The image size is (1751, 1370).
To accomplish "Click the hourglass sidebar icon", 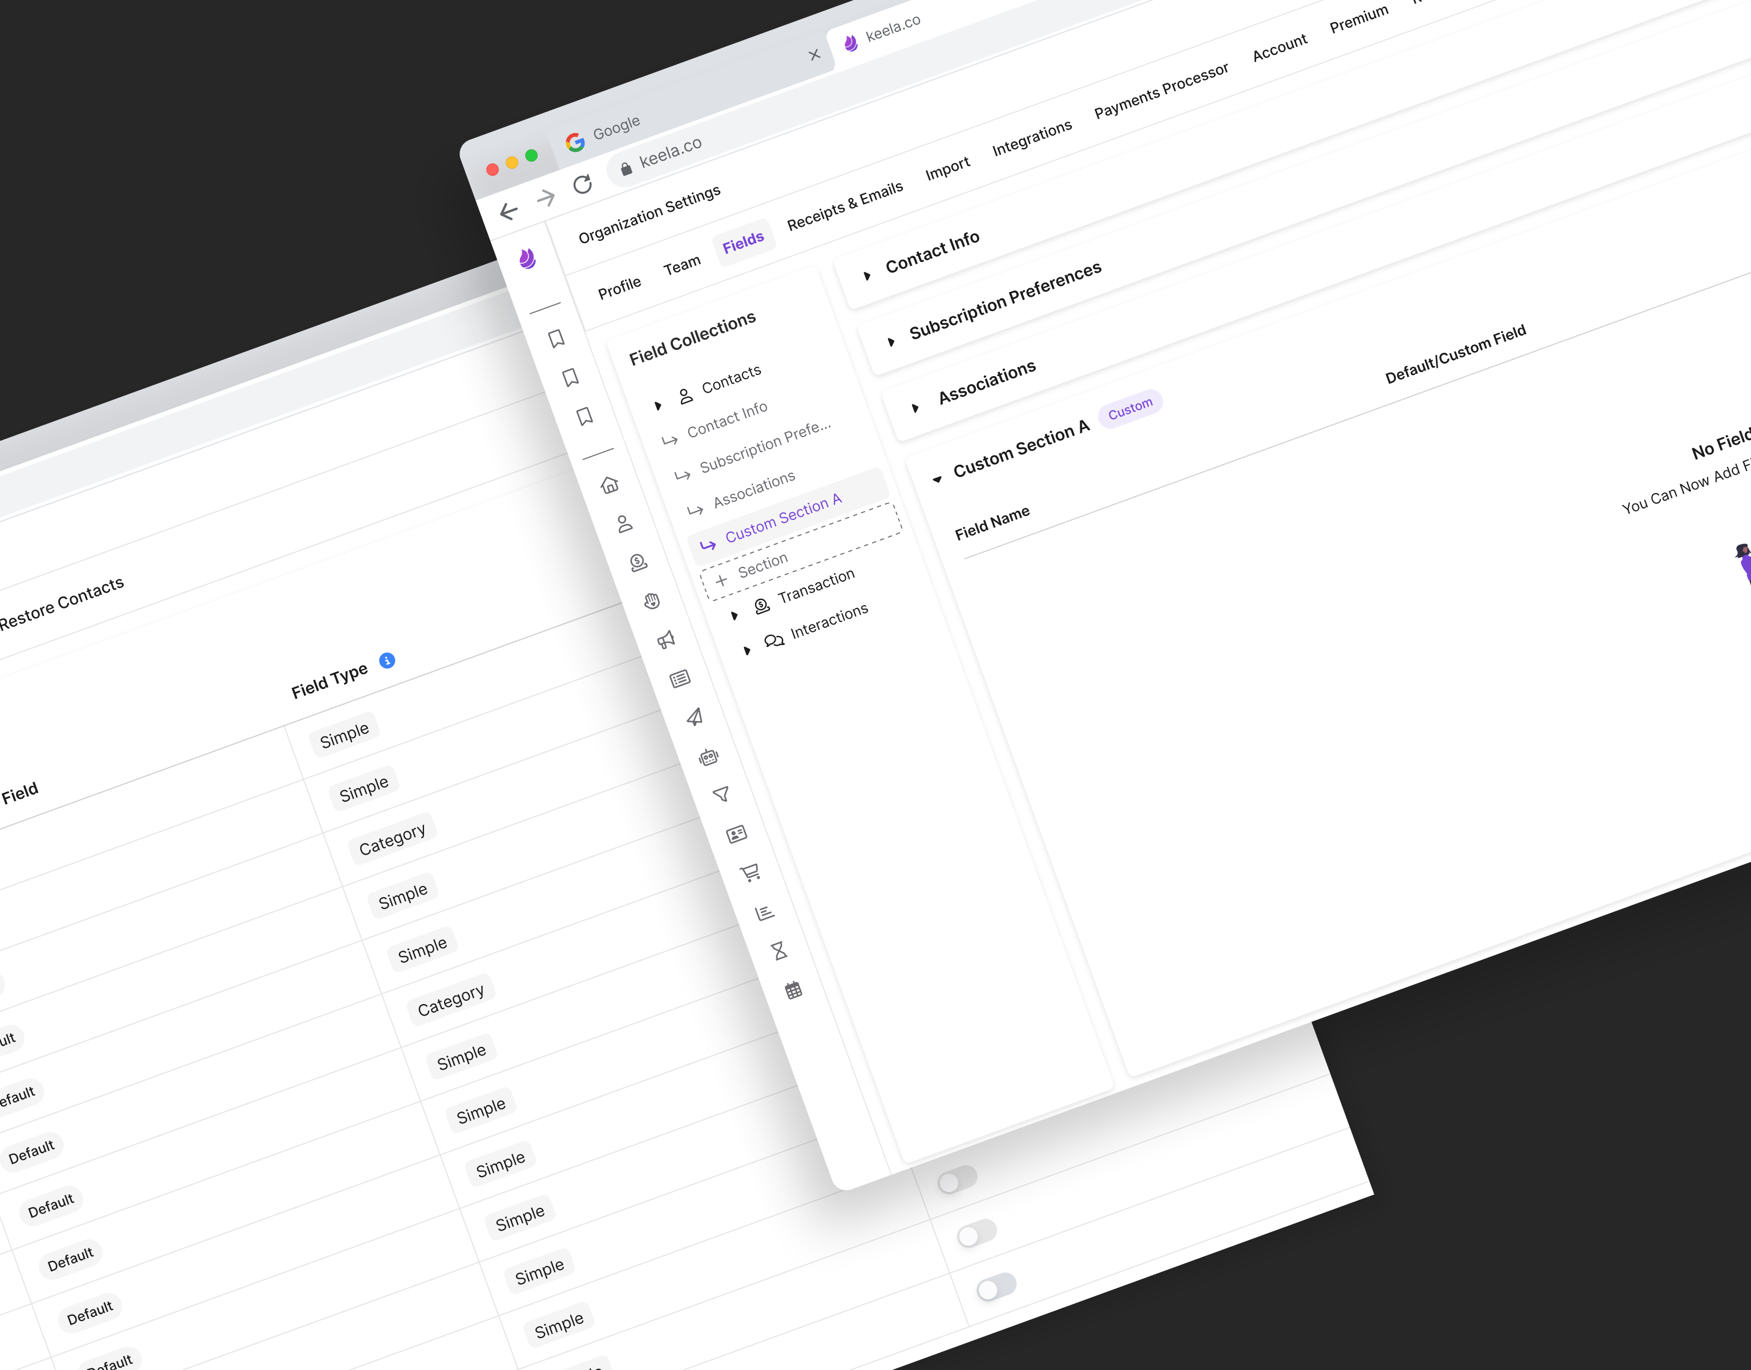I will [x=778, y=950].
